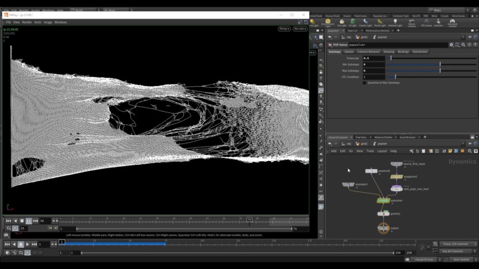The width and height of the screenshot is (479, 269).
Task: Expand network editor path dropdown arrow
Action: pyautogui.click(x=463, y=143)
